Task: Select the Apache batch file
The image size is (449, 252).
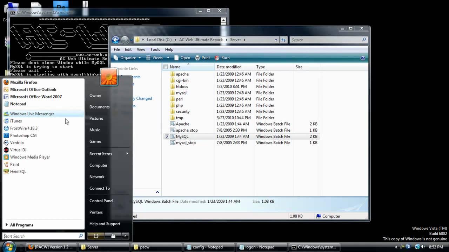Action: 182,124
